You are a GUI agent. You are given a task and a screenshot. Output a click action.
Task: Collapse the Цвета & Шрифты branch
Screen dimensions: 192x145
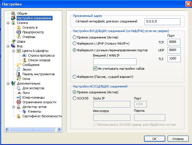tap(14, 51)
